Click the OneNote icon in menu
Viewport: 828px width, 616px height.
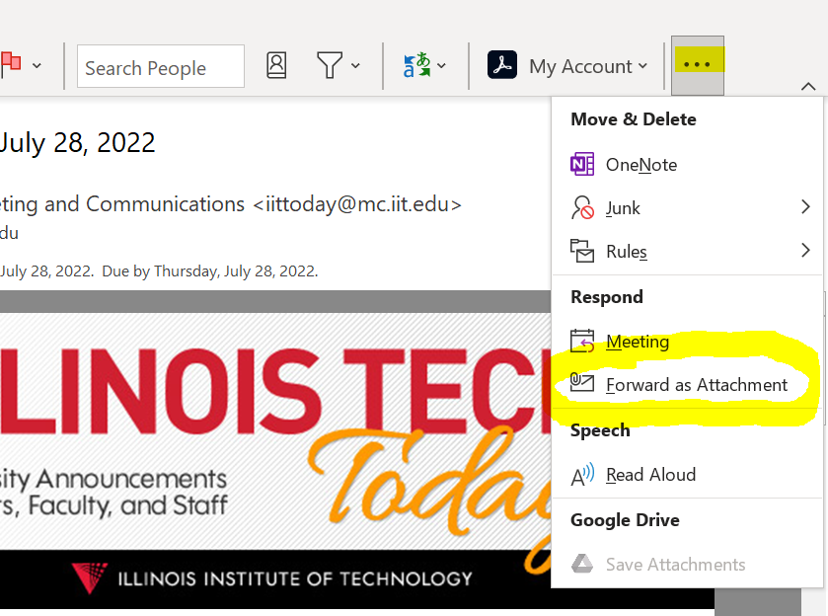click(x=582, y=165)
